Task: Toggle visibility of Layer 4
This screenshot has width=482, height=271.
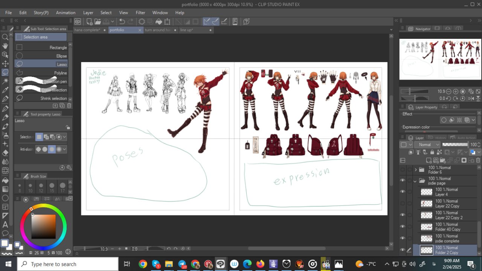Action: click(403, 192)
